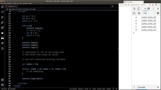This screenshot has width=161, height=90.
Task: Split the editor to the right
Action: point(113,6)
